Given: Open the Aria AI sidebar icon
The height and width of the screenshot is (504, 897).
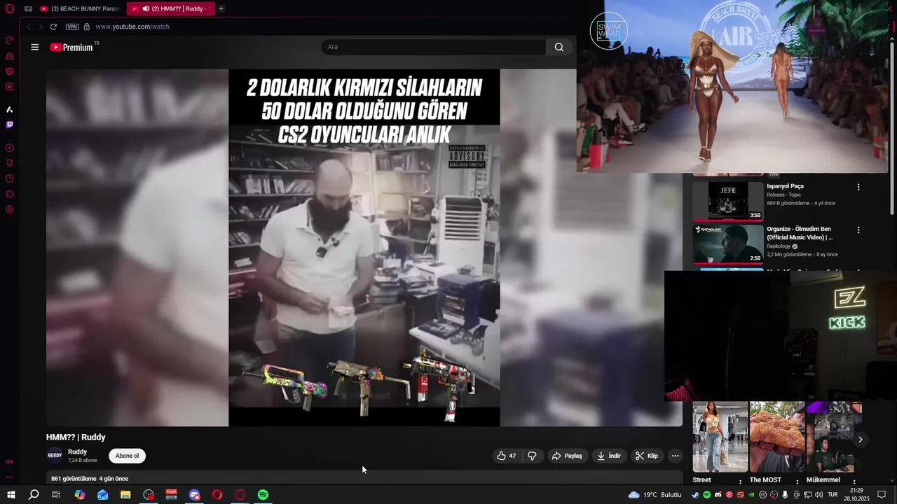Looking at the screenshot, I should pos(10,110).
